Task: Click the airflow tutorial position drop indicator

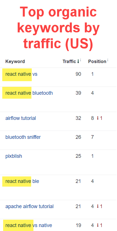Action: (x=99, y=118)
